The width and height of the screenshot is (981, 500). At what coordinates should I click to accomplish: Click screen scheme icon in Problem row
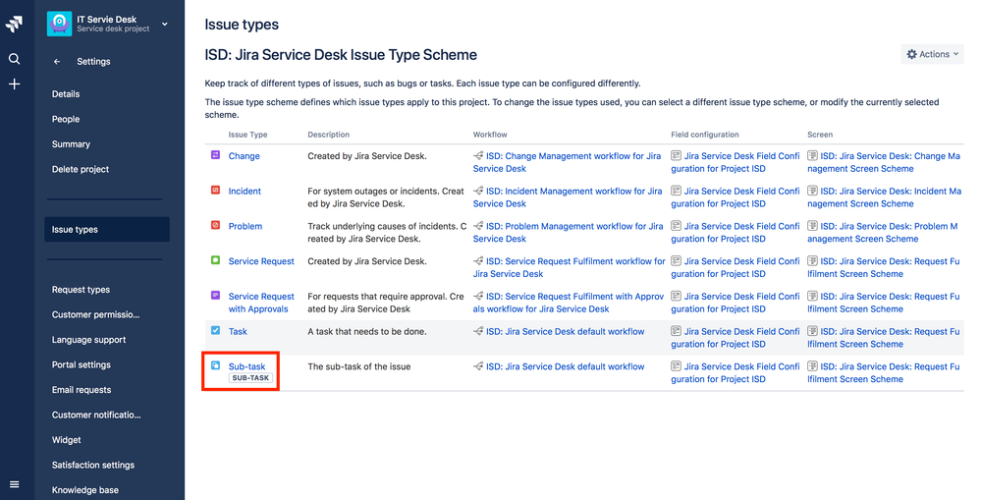coord(812,225)
